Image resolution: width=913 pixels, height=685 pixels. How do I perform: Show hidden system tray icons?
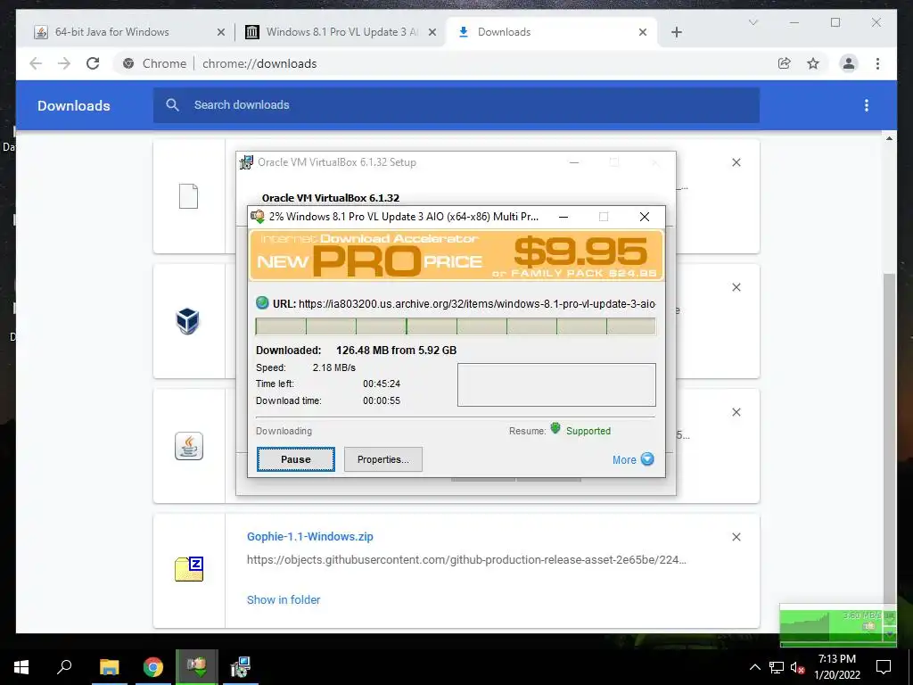point(754,667)
